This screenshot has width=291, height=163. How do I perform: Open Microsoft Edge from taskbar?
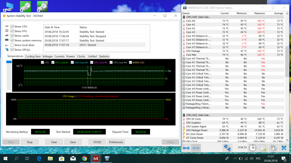[39, 159]
